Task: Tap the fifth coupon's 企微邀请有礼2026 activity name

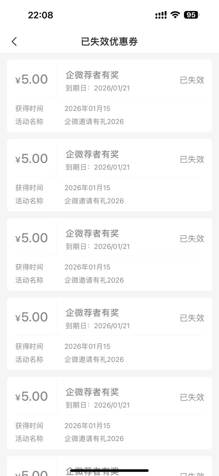Action: 94,439
